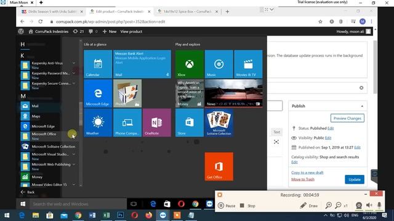Click New in WordPress admin bar
Viewport: 394px width, 221px height.
110,31
